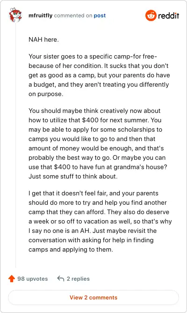This screenshot has width=187, height=313.
Task: Click the line starting "Your sister goes"
Action: coord(93,57)
